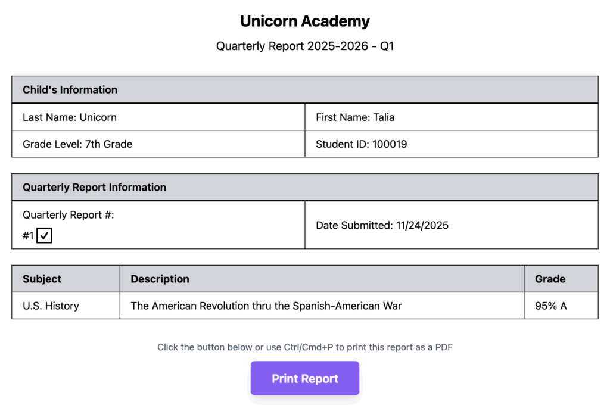
Task: Click the Unicorn Academy title heading
Action: coord(304,21)
